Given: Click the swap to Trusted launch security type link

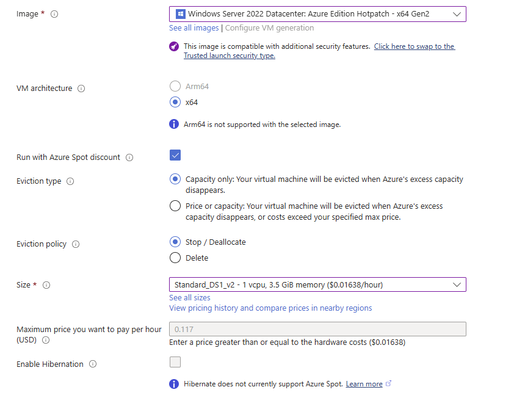Looking at the screenshot, I should [x=319, y=51].
